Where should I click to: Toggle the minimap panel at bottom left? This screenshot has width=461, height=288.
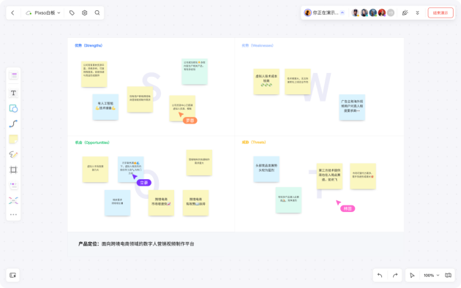point(12,275)
